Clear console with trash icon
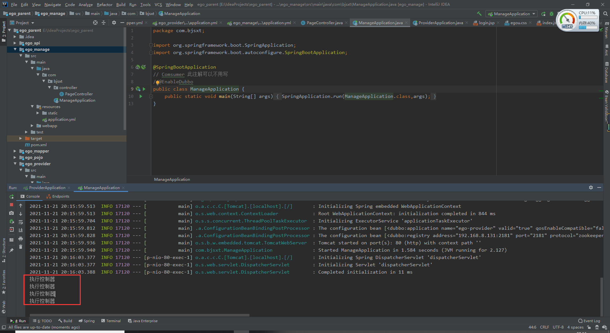This screenshot has width=610, height=333. [x=21, y=247]
